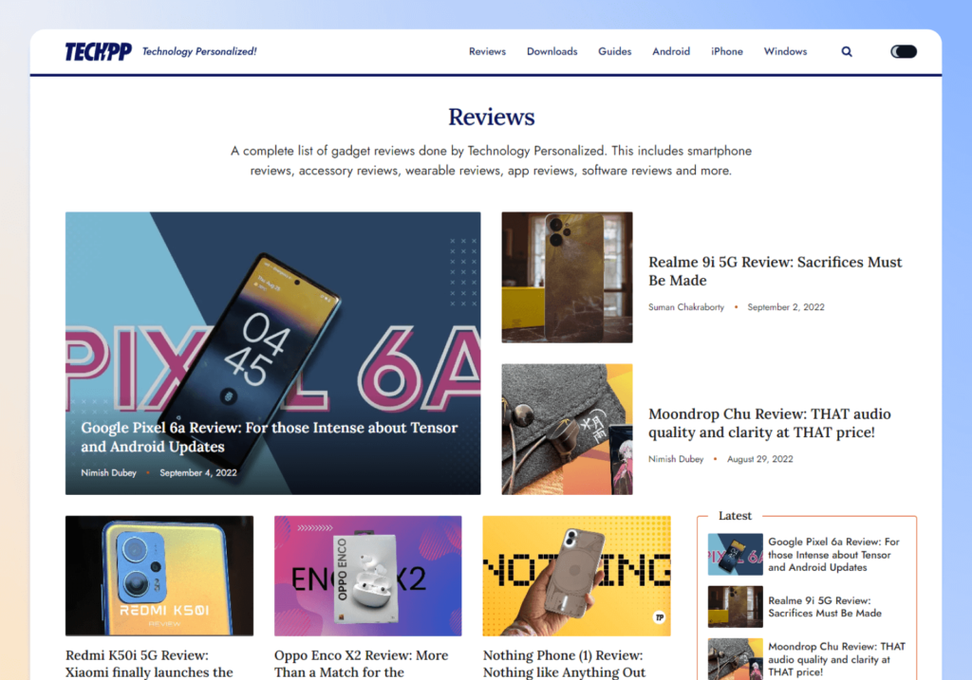The height and width of the screenshot is (680, 972).
Task: Open Realme 9i 5G Review link in Latest
Action: (825, 607)
